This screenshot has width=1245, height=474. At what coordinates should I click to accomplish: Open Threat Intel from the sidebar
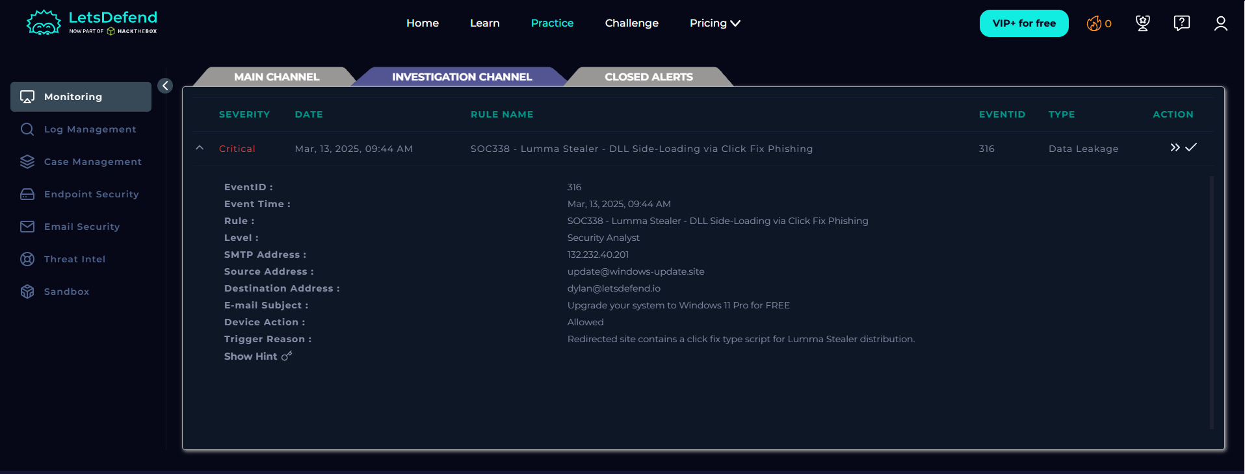(81, 259)
